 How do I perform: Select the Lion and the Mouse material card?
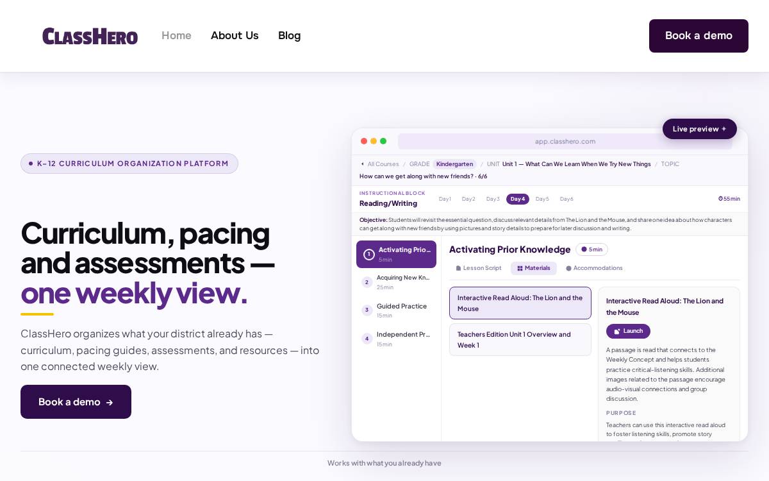(x=520, y=303)
